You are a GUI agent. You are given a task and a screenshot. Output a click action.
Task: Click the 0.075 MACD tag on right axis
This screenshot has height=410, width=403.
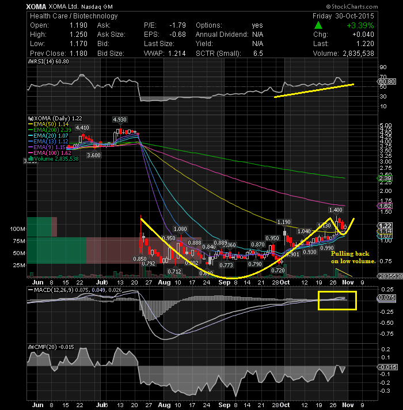point(387,298)
